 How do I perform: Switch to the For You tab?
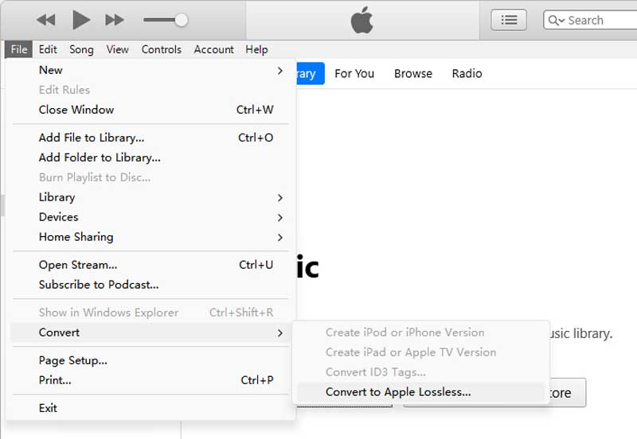pos(354,73)
